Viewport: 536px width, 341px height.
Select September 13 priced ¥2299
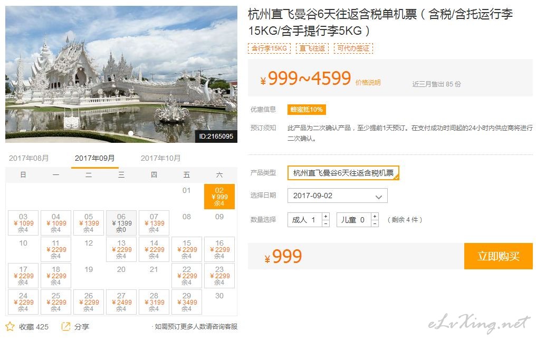[x=121, y=249]
